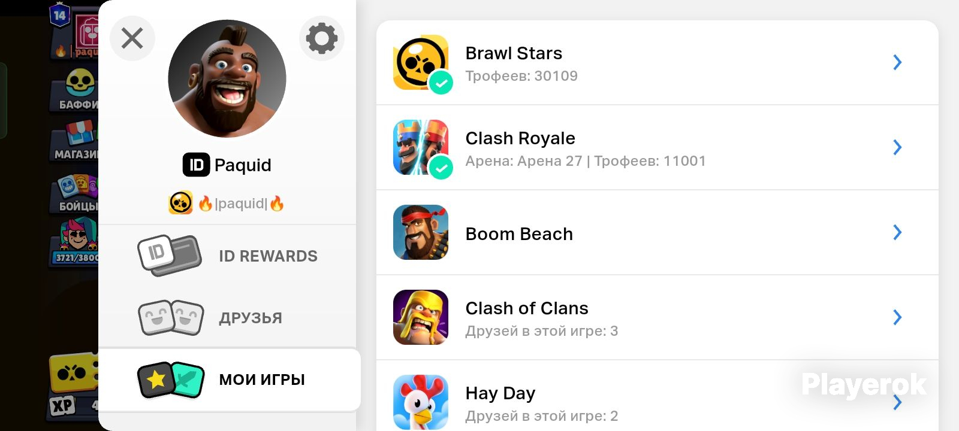Click the Друзья smiley faces icon
Screen dimensions: 959x431
click(171, 318)
